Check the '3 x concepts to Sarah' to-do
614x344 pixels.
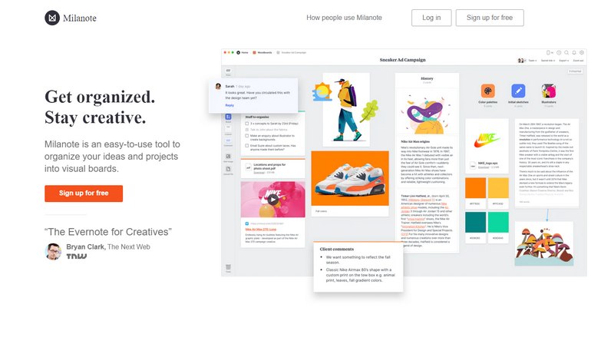[x=247, y=124]
